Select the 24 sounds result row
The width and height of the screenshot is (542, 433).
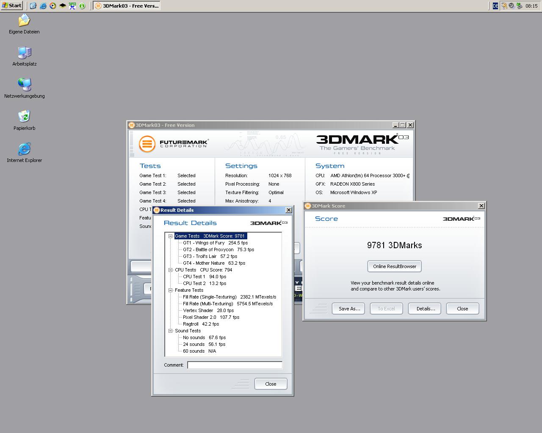pyautogui.click(x=204, y=344)
